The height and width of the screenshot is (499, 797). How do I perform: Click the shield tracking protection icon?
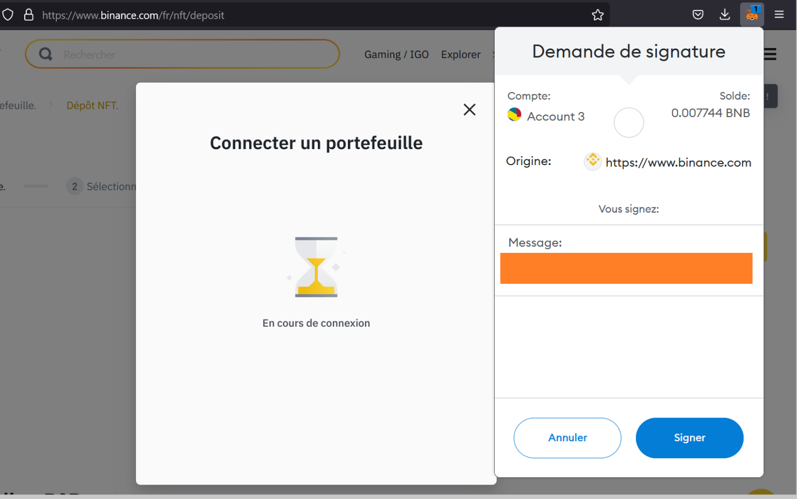[x=8, y=14]
